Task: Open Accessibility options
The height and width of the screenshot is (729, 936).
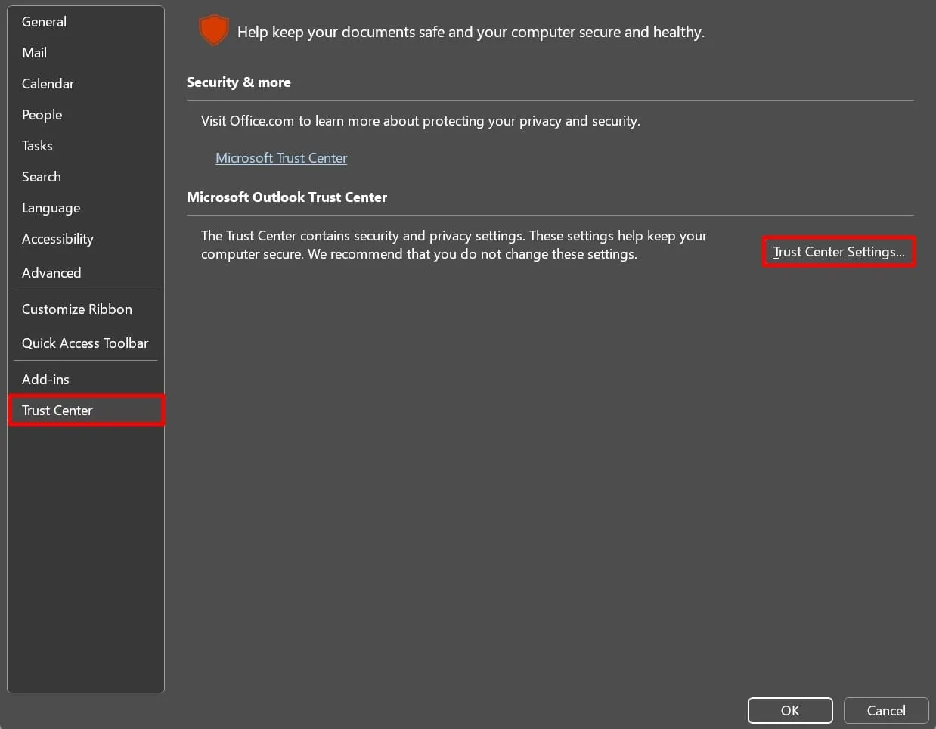Action: 57,238
